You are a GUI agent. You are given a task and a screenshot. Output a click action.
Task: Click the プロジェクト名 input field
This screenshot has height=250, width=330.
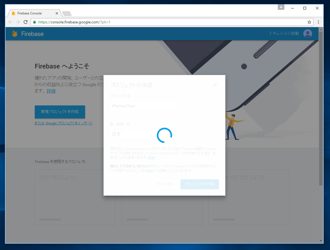pyautogui.click(x=144, y=106)
